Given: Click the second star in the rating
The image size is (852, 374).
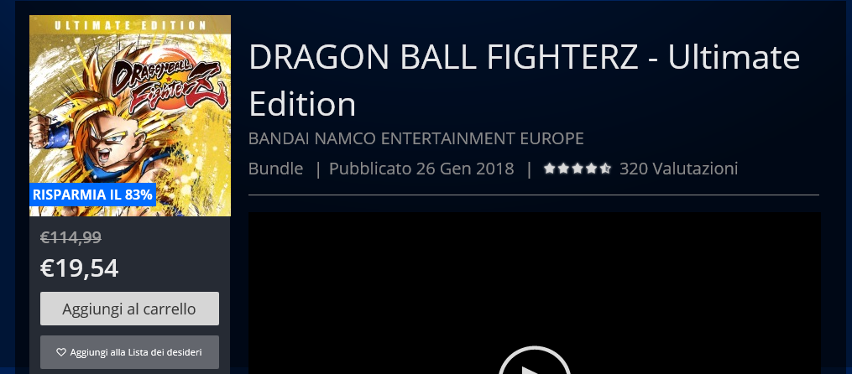Looking at the screenshot, I should [563, 169].
